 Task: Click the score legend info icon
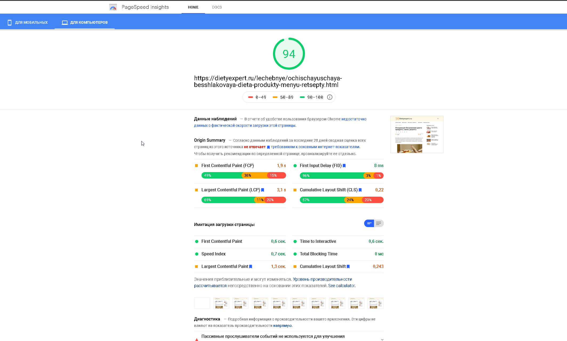click(330, 97)
